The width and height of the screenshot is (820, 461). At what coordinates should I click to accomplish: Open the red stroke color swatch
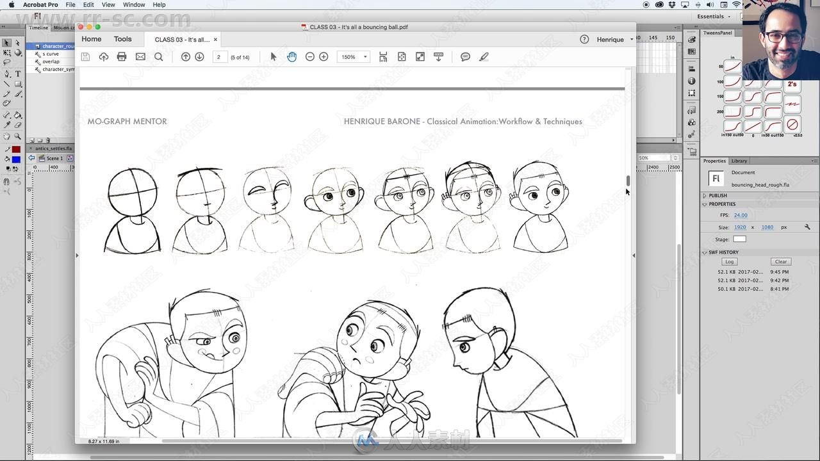(x=16, y=149)
